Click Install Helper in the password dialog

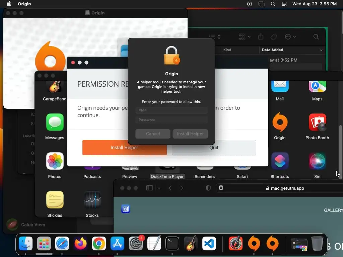190,134
